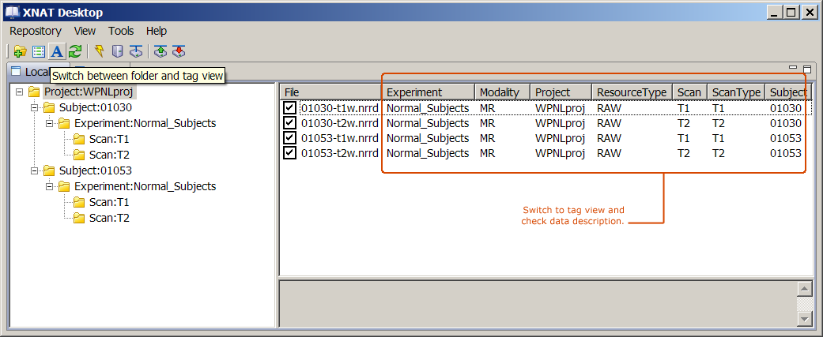
Task: Click the add folder icon in toolbar
Action: pyautogui.click(x=20, y=51)
